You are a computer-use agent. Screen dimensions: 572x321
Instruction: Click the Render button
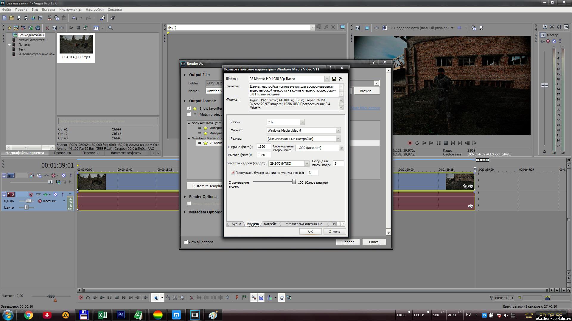point(348,242)
